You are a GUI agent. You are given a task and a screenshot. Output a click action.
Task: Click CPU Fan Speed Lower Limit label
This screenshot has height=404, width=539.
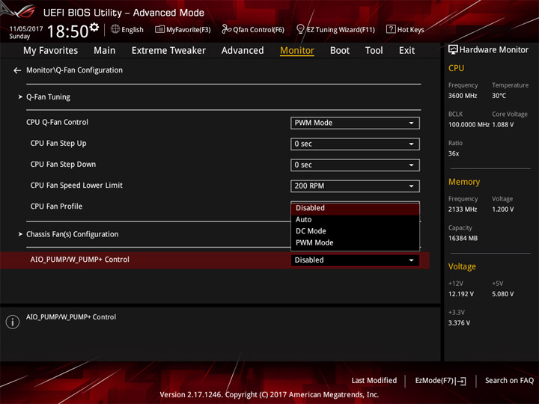tap(76, 186)
